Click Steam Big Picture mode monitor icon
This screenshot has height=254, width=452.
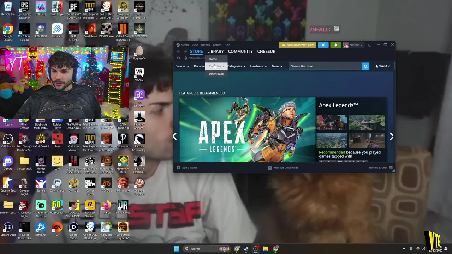(x=370, y=45)
